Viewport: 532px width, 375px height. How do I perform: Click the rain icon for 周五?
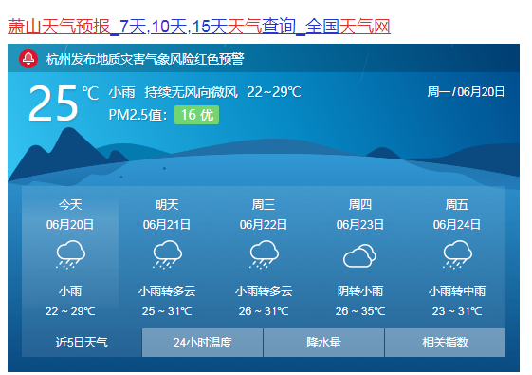pyautogui.click(x=457, y=254)
